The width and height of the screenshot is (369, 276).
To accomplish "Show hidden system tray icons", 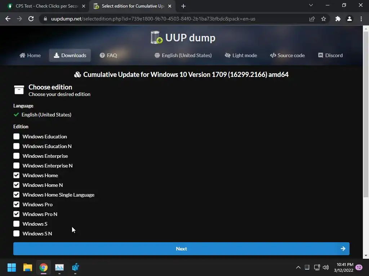I will coord(298,267).
